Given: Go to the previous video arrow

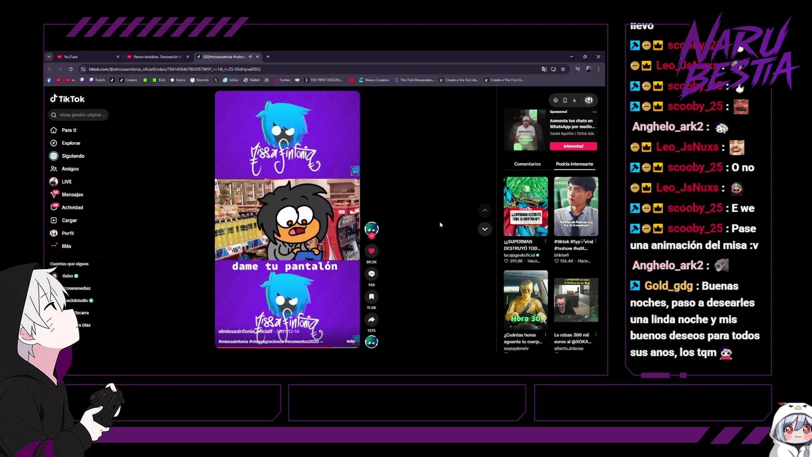Looking at the screenshot, I should (485, 210).
